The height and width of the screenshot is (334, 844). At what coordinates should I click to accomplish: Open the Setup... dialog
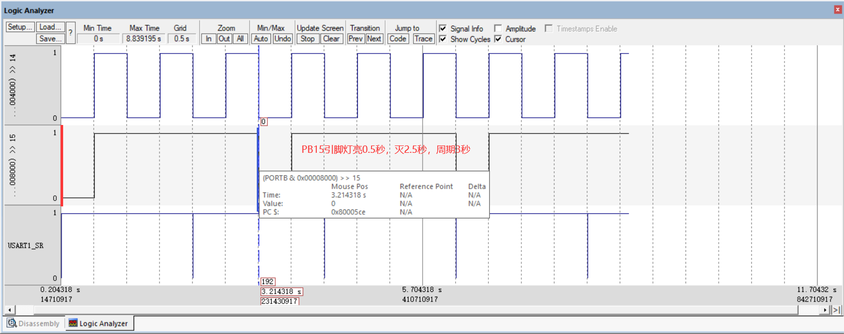(x=20, y=27)
